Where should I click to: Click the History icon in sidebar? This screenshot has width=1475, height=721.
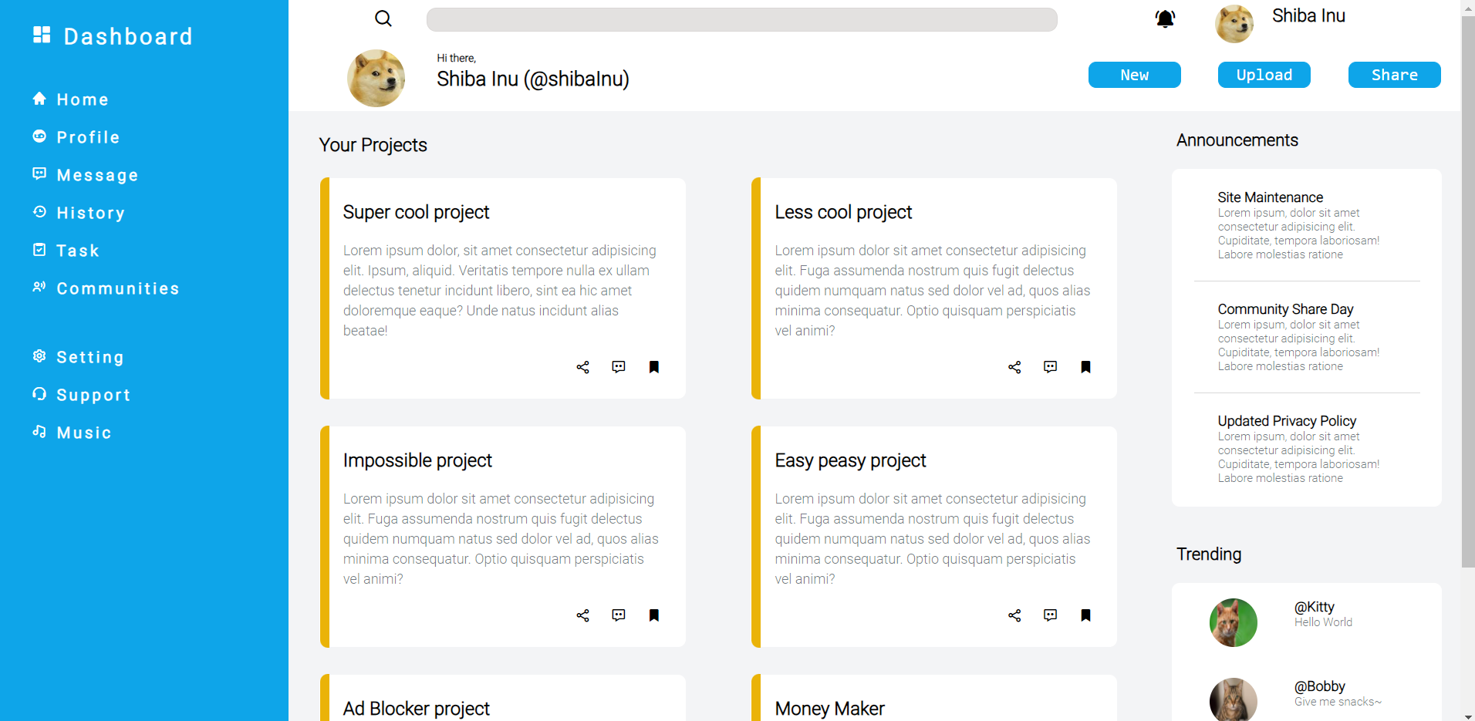coord(39,213)
